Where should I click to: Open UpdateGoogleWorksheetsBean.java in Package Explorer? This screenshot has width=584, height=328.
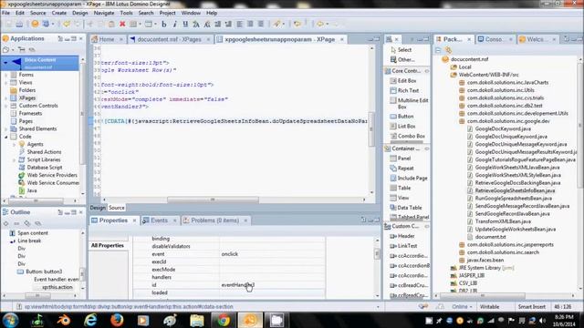516,229
